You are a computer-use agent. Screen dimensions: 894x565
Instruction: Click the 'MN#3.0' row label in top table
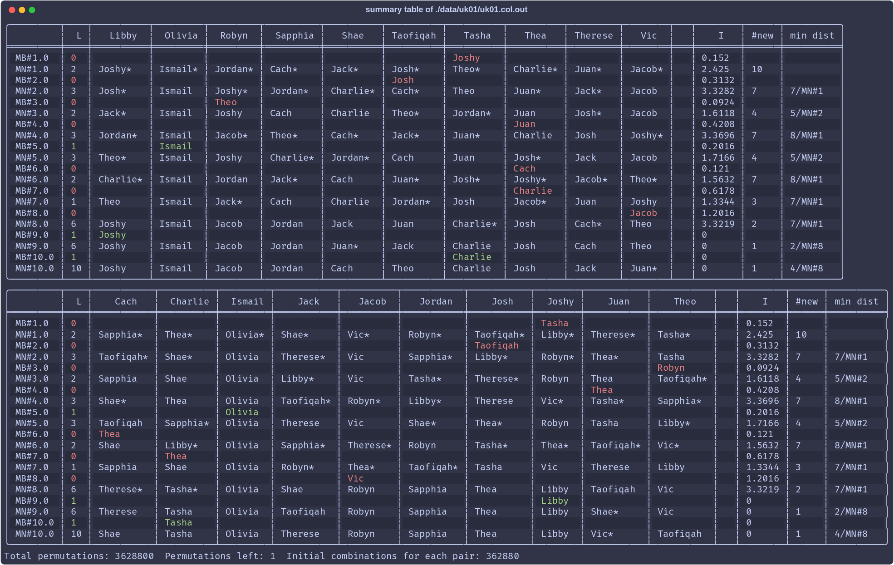pos(32,113)
